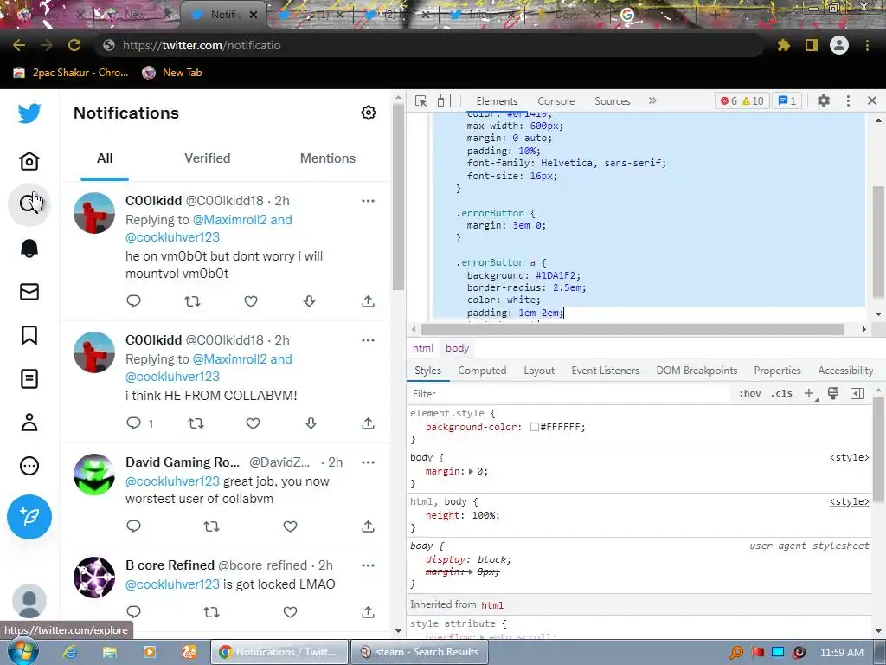Click the Chrome address bar
Screen dimensions: 886x665
point(429,45)
